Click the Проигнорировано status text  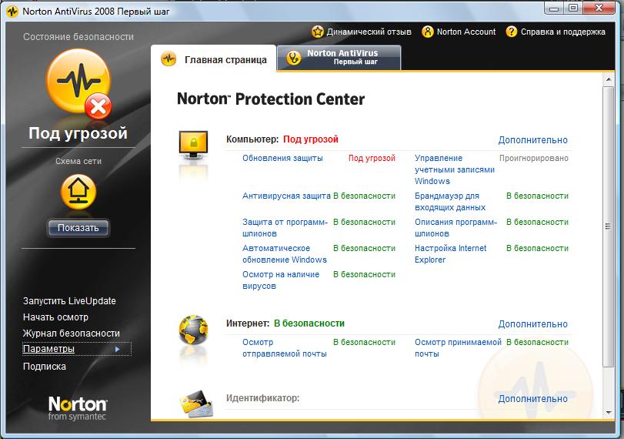coord(534,158)
